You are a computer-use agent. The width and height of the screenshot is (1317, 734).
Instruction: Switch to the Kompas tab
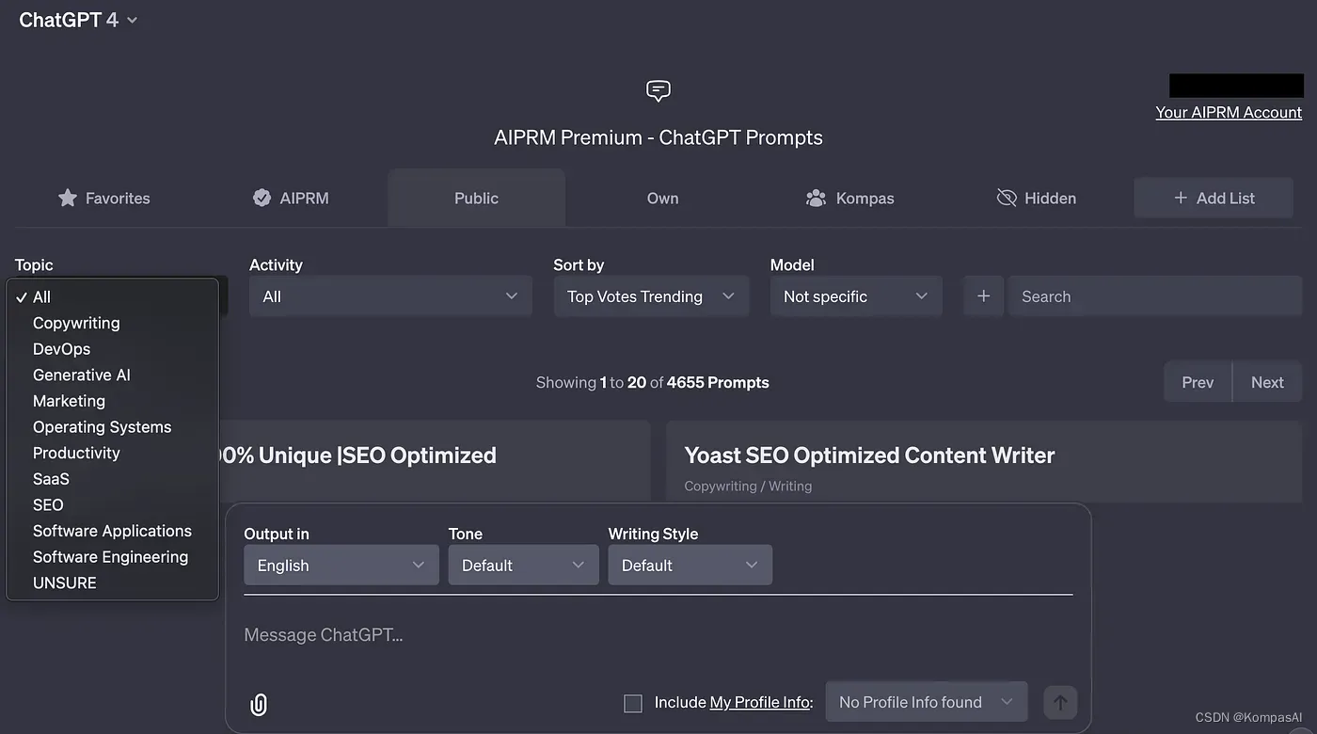pos(850,199)
